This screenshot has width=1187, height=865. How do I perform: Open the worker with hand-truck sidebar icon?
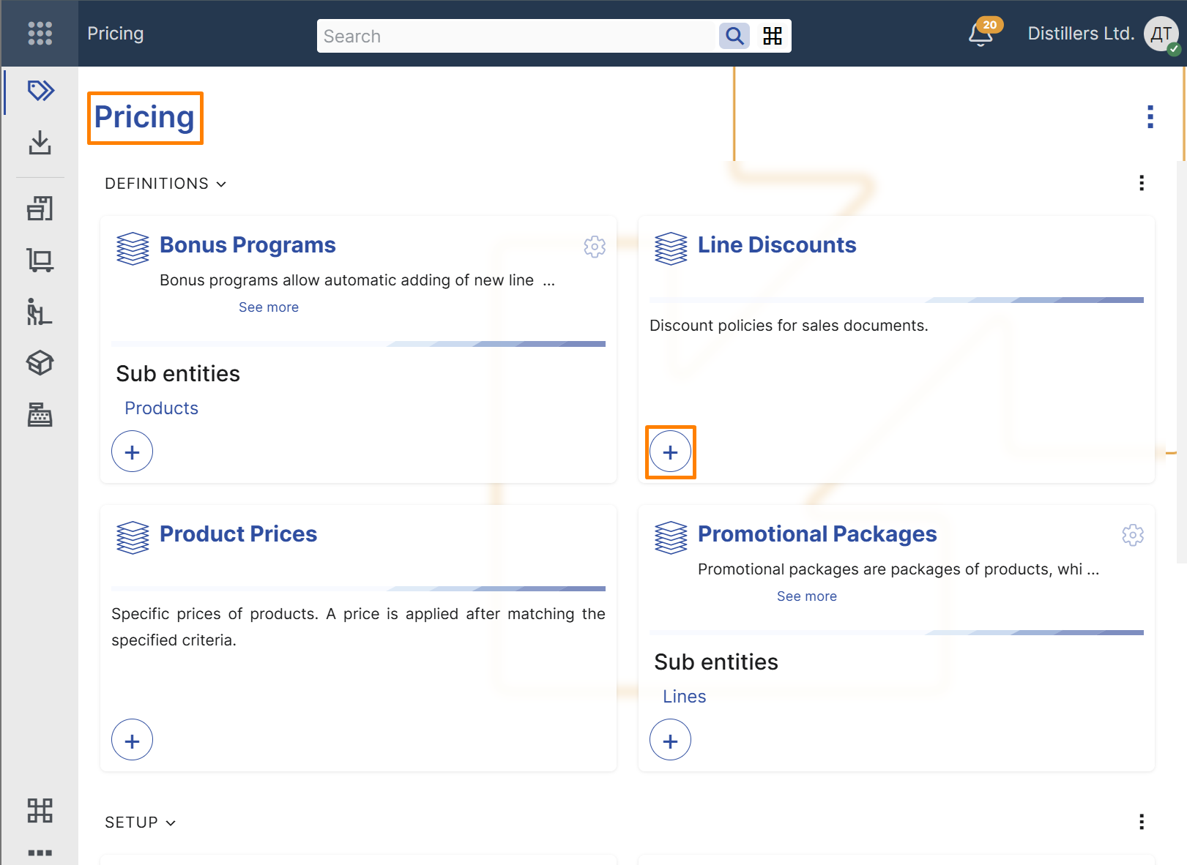point(40,312)
